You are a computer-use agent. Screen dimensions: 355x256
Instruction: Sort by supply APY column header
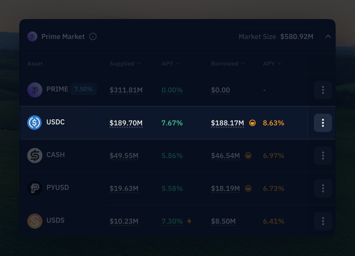coord(171,64)
